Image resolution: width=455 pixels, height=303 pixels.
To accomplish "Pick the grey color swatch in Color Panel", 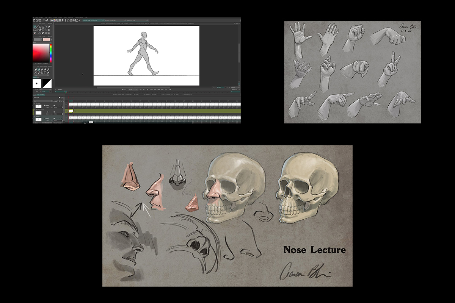I will 37,39.
